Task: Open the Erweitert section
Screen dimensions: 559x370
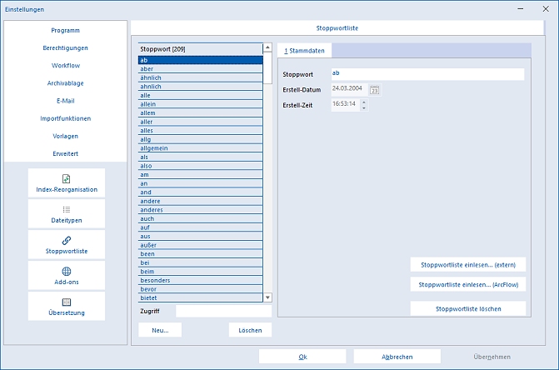Action: (66, 153)
